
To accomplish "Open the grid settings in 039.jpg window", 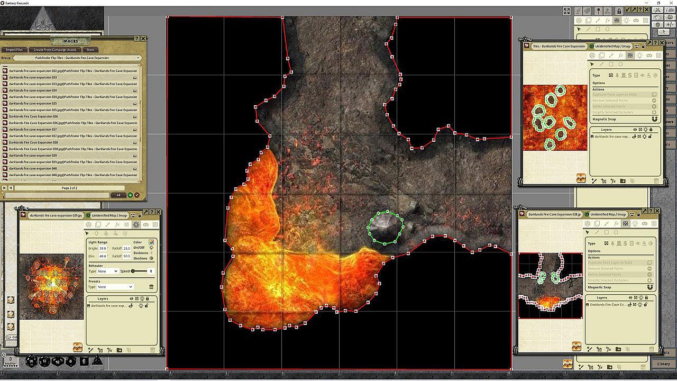I will pyautogui.click(x=155, y=225).
